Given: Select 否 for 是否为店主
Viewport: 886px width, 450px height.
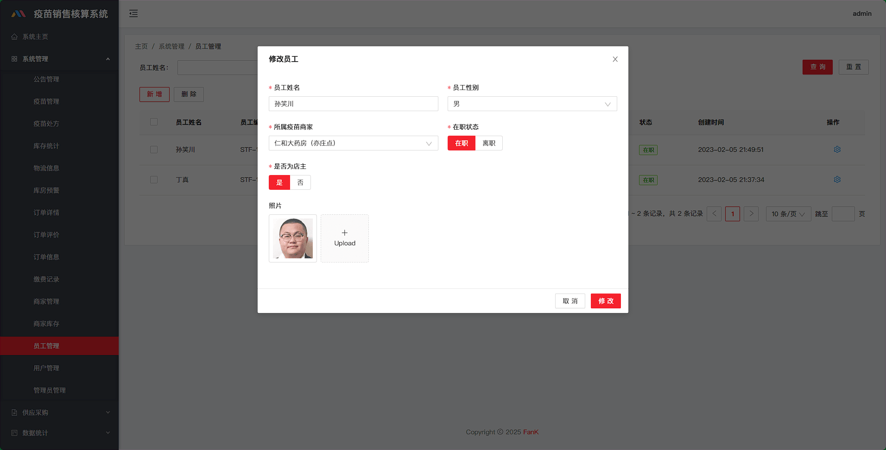Looking at the screenshot, I should [300, 182].
